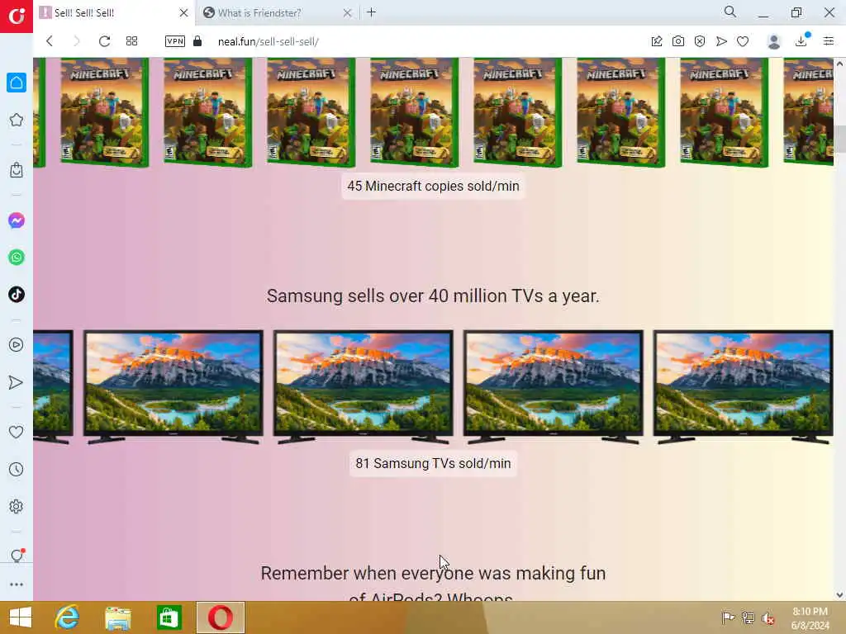846x634 pixels.
Task: Open TikTok in the sidebar
Action: [17, 295]
